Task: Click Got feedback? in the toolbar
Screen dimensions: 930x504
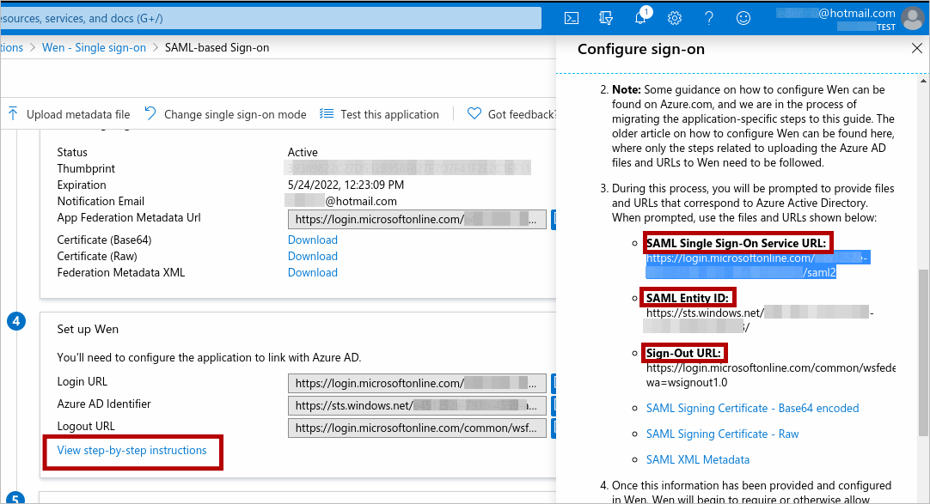Action: (511, 114)
